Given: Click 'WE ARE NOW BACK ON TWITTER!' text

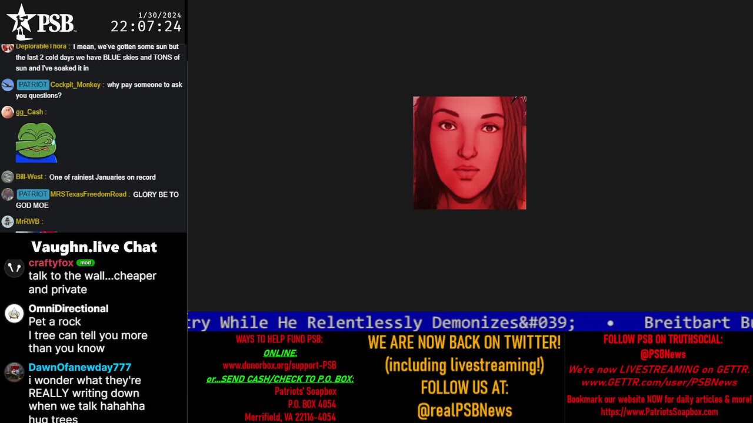Looking at the screenshot, I should click(x=464, y=342).
